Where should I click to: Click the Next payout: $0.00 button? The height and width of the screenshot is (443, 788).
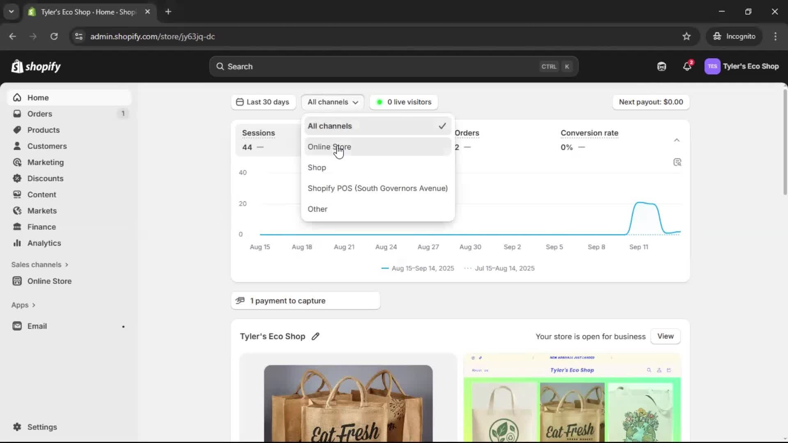click(651, 102)
